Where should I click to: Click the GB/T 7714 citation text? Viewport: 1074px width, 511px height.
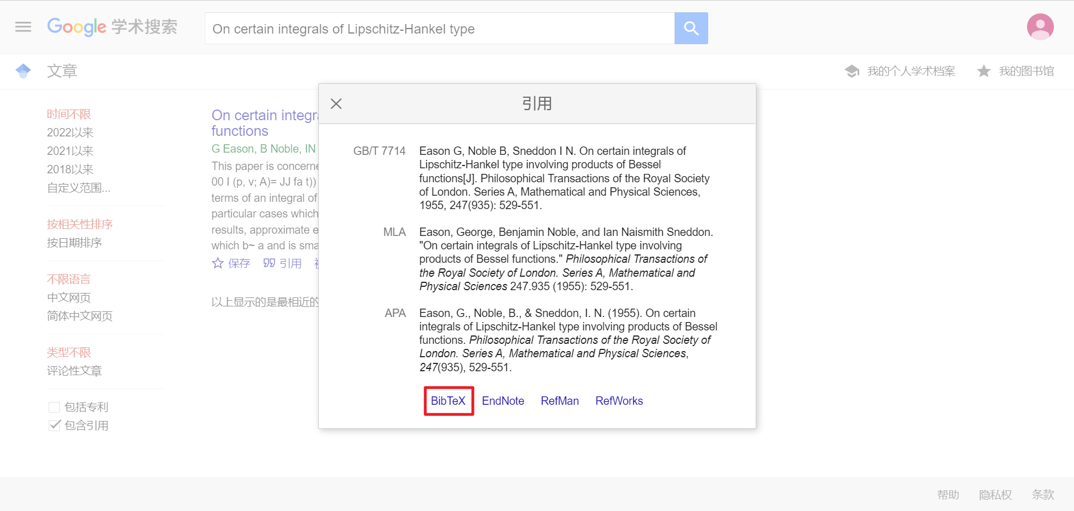pyautogui.click(x=564, y=178)
